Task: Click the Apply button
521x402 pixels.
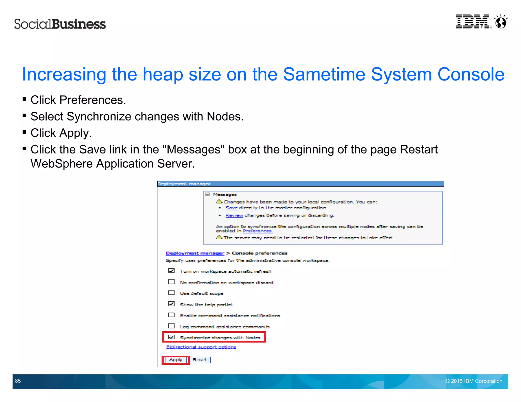Action: pyautogui.click(x=176, y=360)
